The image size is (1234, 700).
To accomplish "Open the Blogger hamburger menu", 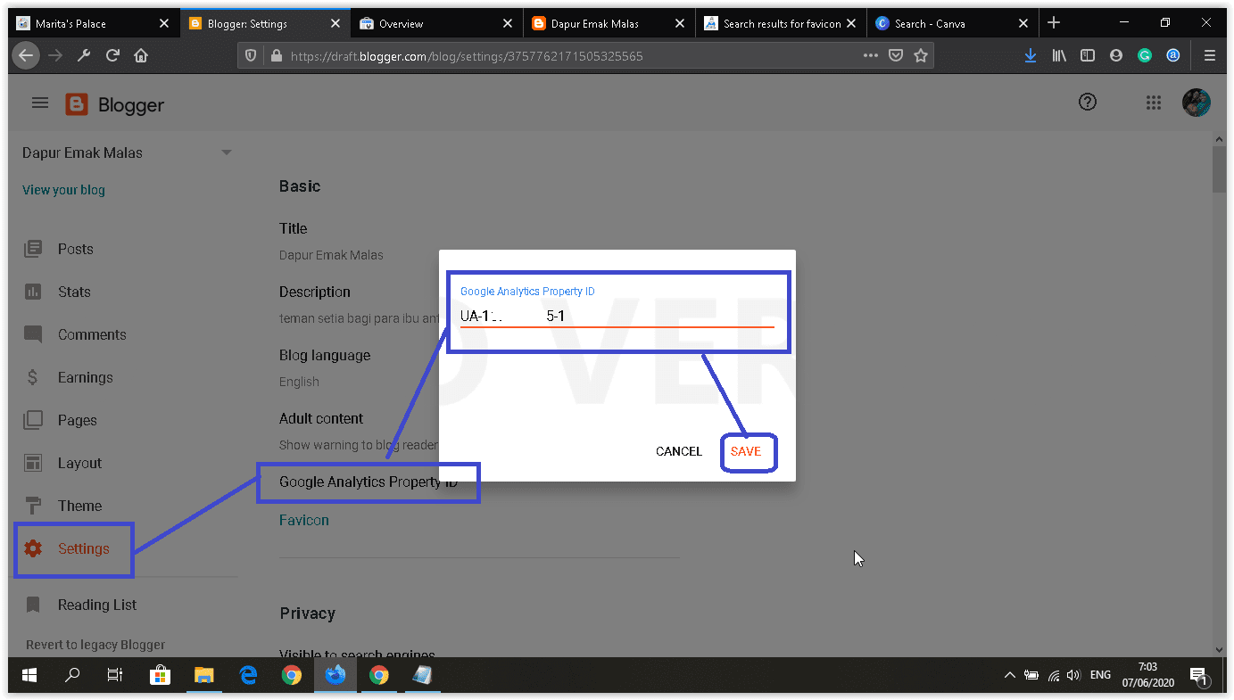I will [40, 103].
